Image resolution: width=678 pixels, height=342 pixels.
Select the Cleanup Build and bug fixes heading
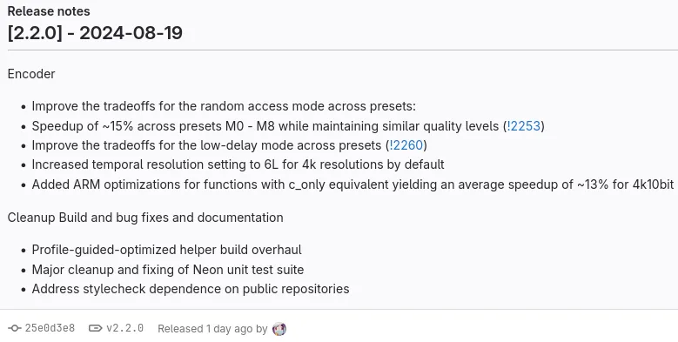coord(145,218)
